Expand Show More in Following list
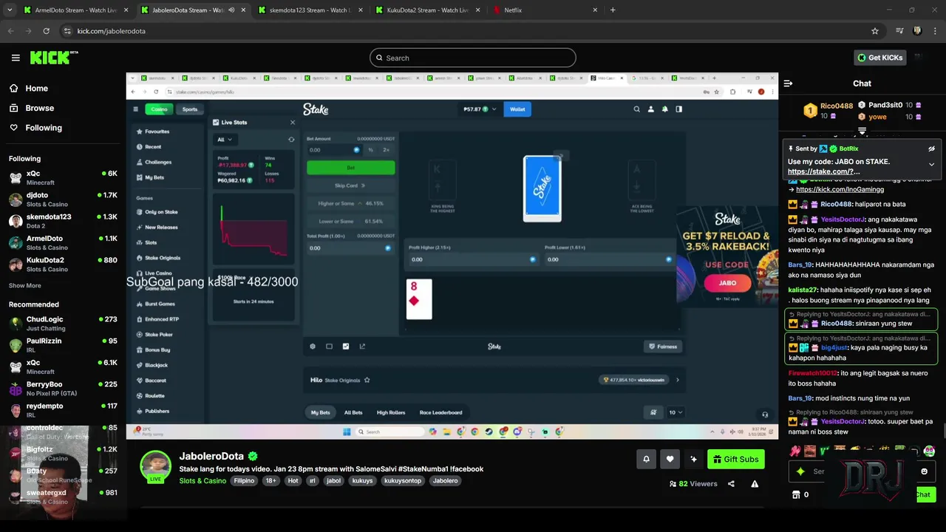Image resolution: width=946 pixels, height=532 pixels. [25, 285]
